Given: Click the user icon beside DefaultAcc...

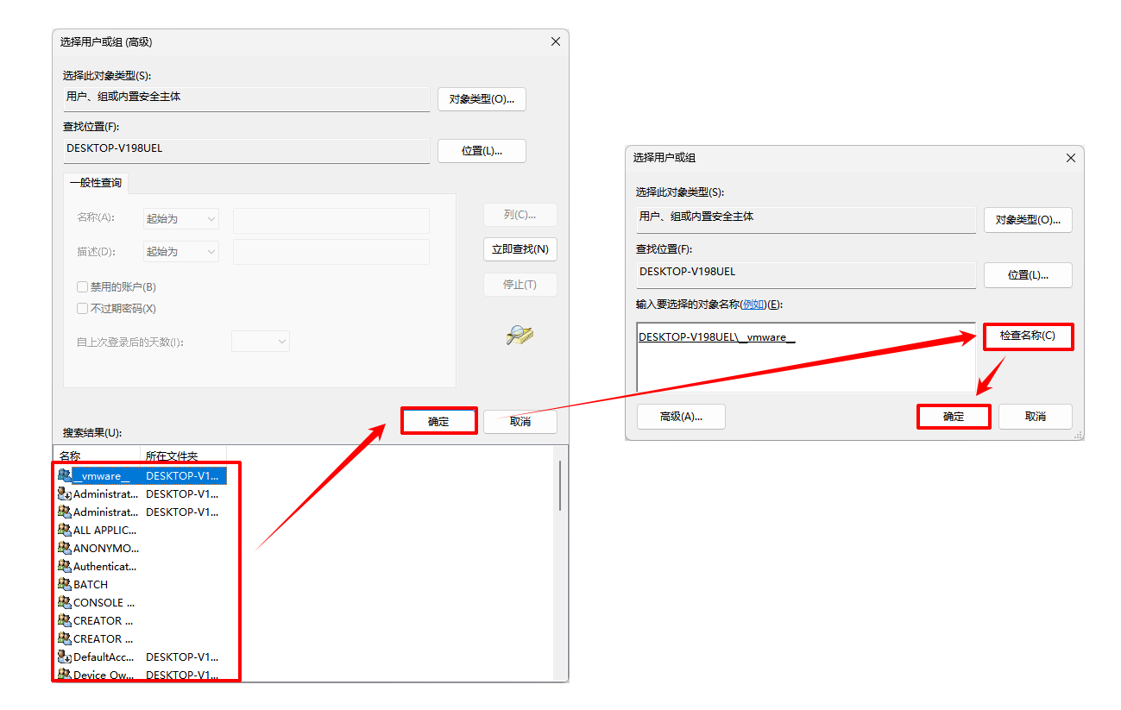Looking at the screenshot, I should click(65, 657).
